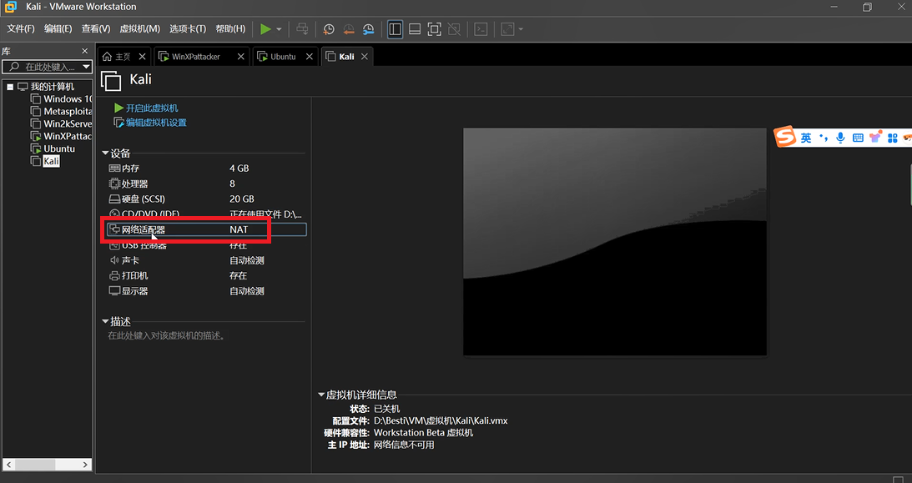
Task: Click config path D:\Besti\VM\虚拟机\Kali\Kali.vmx
Action: point(441,420)
